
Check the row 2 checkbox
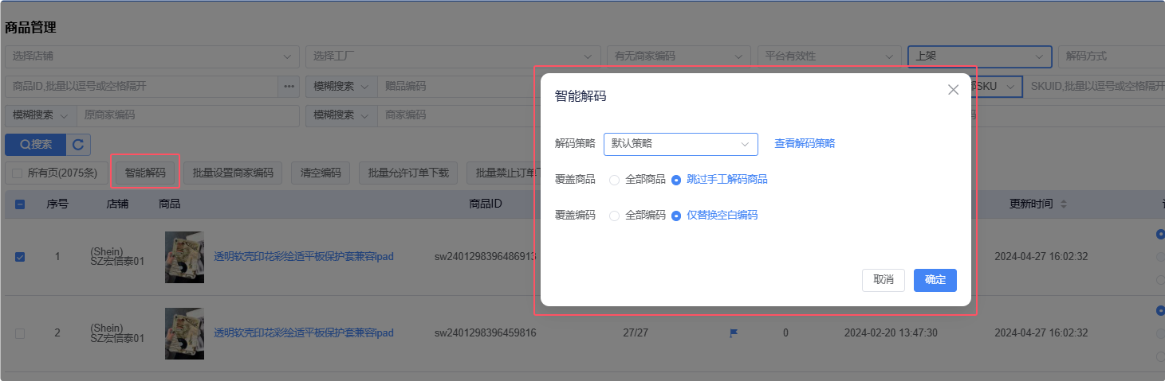click(x=20, y=333)
